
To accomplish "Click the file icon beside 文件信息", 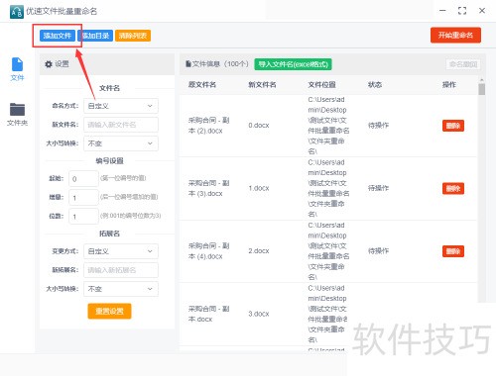I will (188, 64).
